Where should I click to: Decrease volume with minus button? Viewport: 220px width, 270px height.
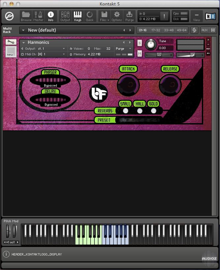click(179, 55)
